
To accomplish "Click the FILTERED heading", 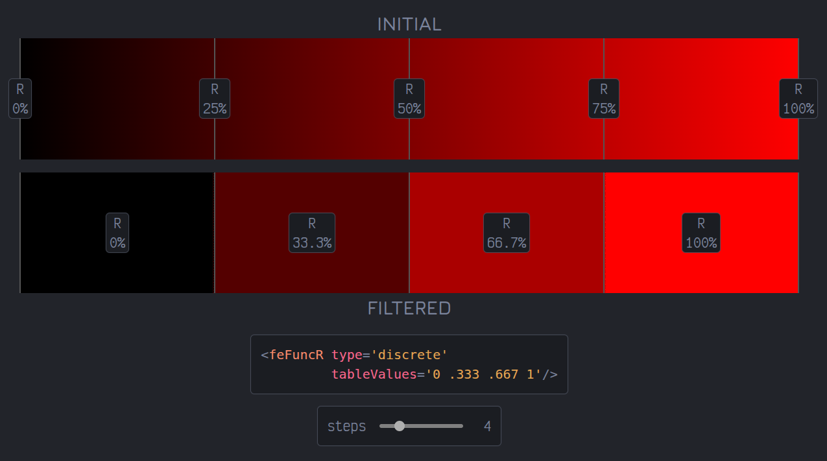I will 409,308.
